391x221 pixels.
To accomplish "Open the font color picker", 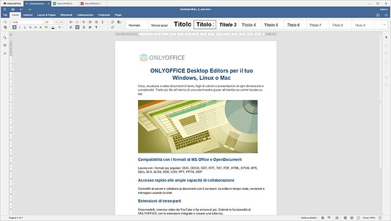I will (53, 27).
